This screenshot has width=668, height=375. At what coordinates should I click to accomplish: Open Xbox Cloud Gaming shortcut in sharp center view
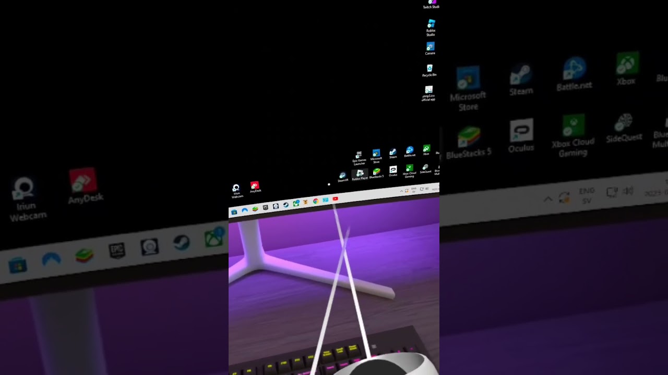click(409, 171)
